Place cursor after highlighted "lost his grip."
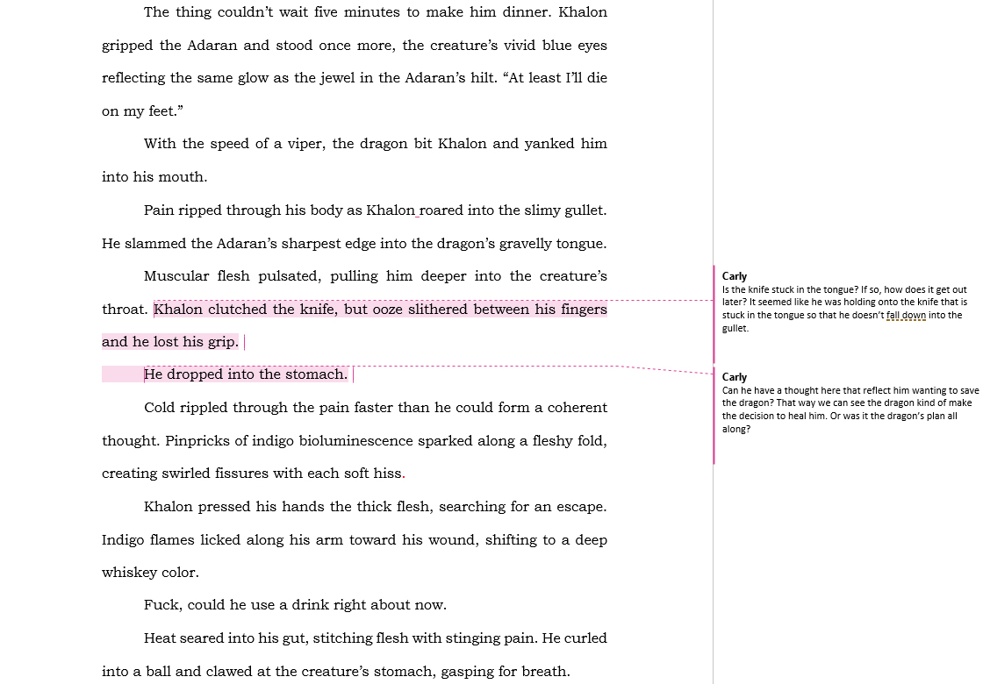The height and width of the screenshot is (684, 990). (240, 342)
